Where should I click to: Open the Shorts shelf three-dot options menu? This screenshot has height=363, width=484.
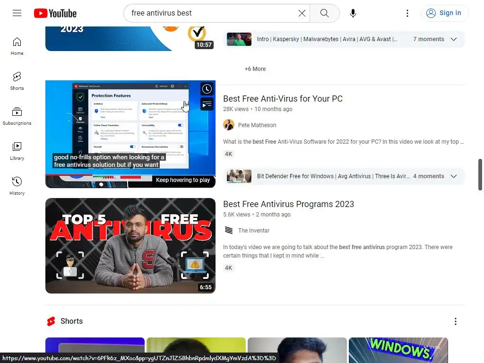[455, 321]
